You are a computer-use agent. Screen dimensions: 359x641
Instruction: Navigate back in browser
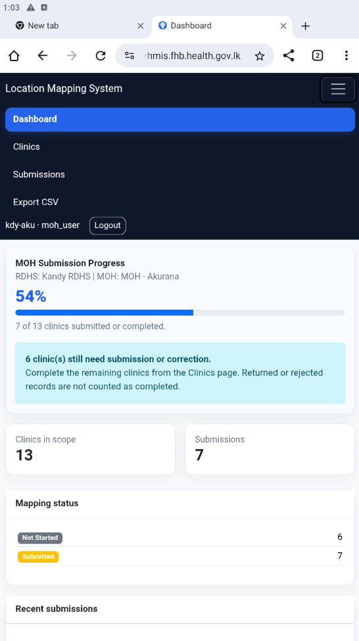[x=43, y=56]
